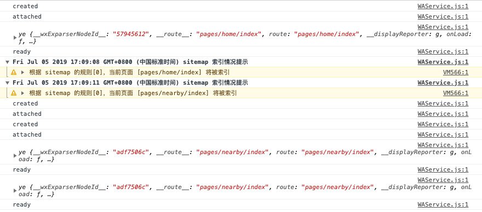This screenshot has width=482, height=212.
Task: Select the first ready log message text
Action: tap(21, 51)
